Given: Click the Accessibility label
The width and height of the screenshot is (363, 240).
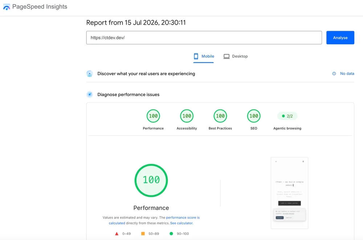Looking at the screenshot, I should click(x=187, y=128).
